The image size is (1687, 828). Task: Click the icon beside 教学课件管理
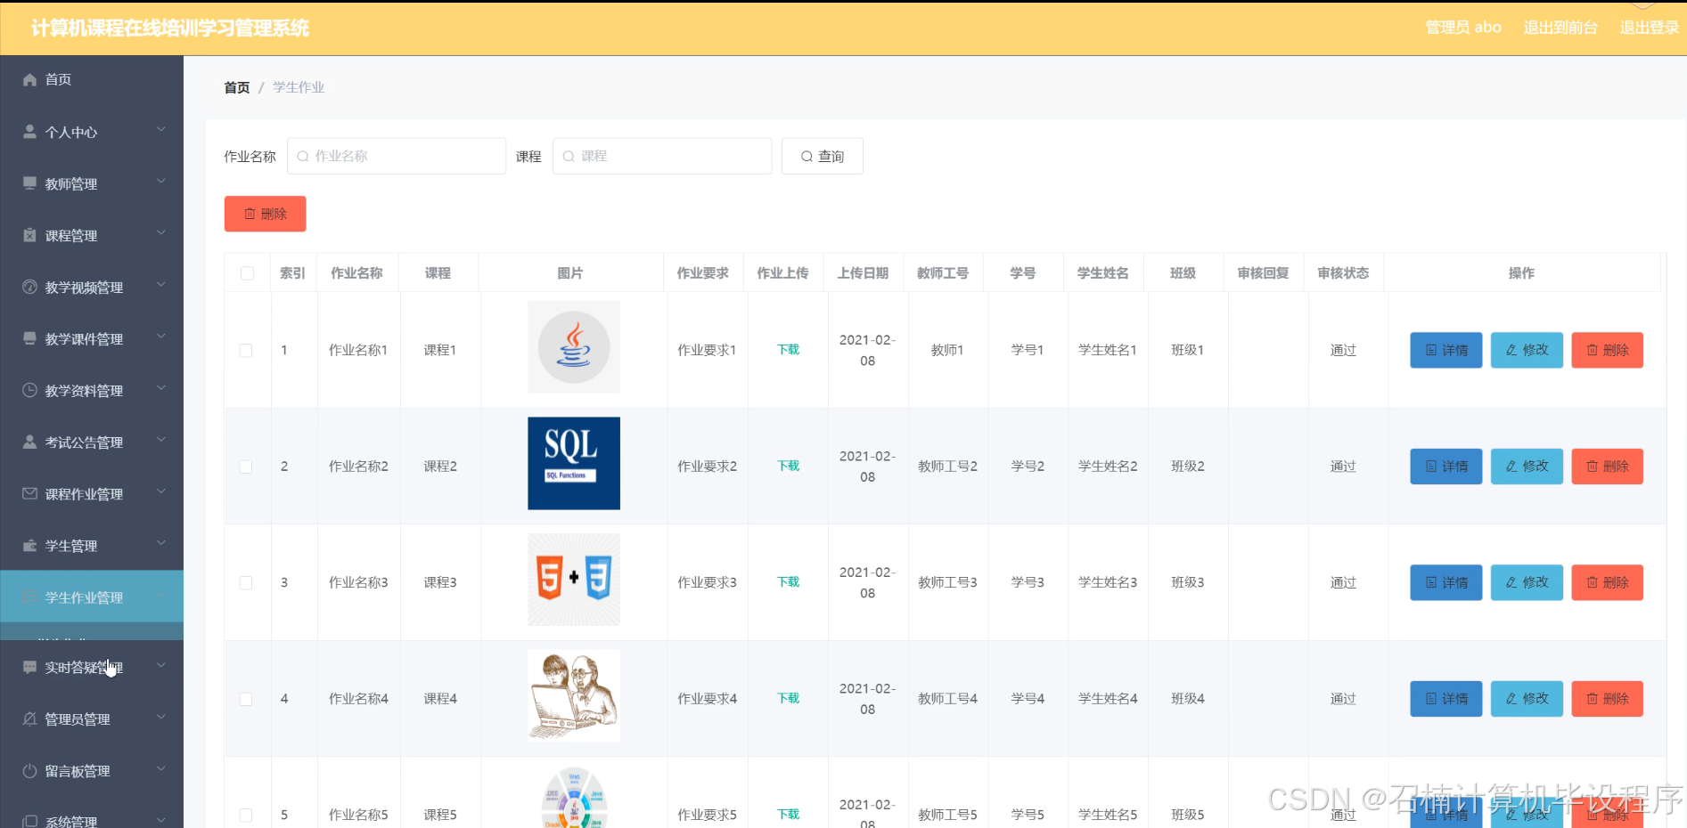(29, 338)
